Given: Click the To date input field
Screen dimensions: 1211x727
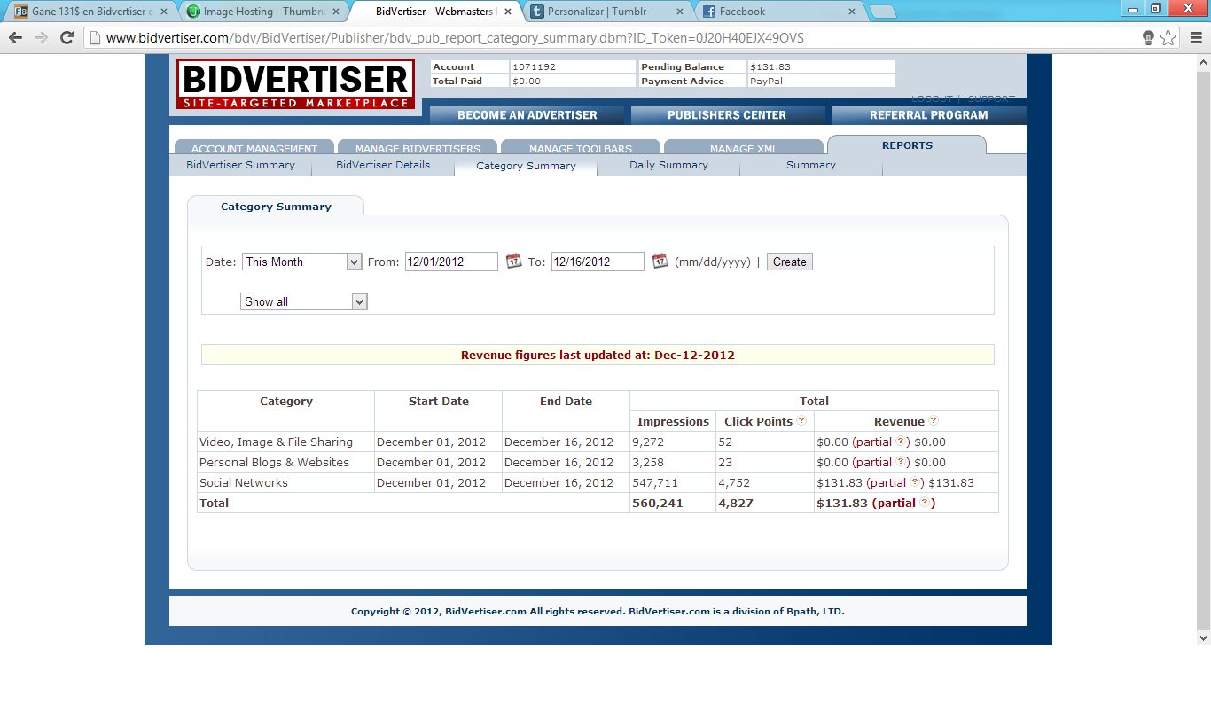Looking at the screenshot, I should 598,262.
